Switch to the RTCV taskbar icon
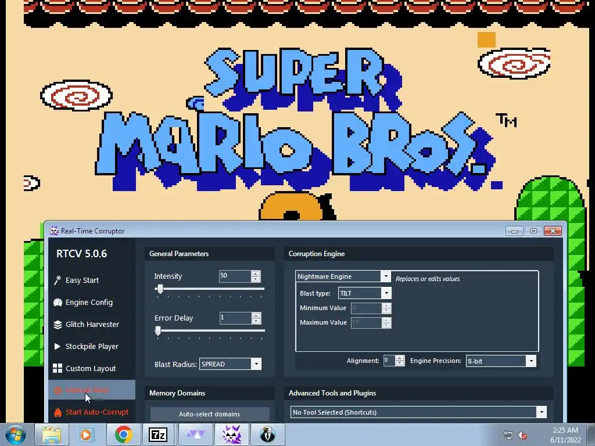This screenshot has height=446, width=595. pyautogui.click(x=231, y=434)
